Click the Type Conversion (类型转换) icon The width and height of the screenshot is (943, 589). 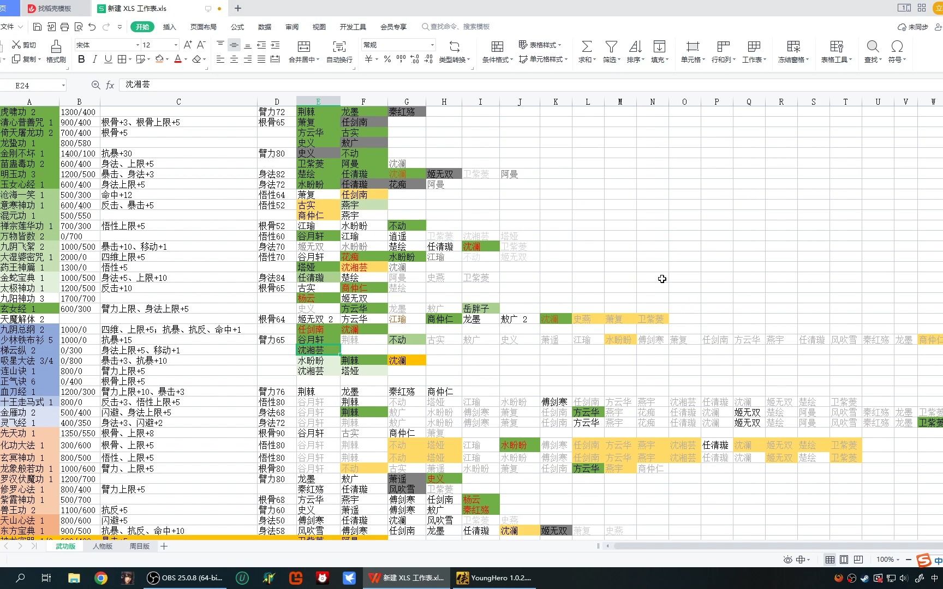(x=454, y=46)
